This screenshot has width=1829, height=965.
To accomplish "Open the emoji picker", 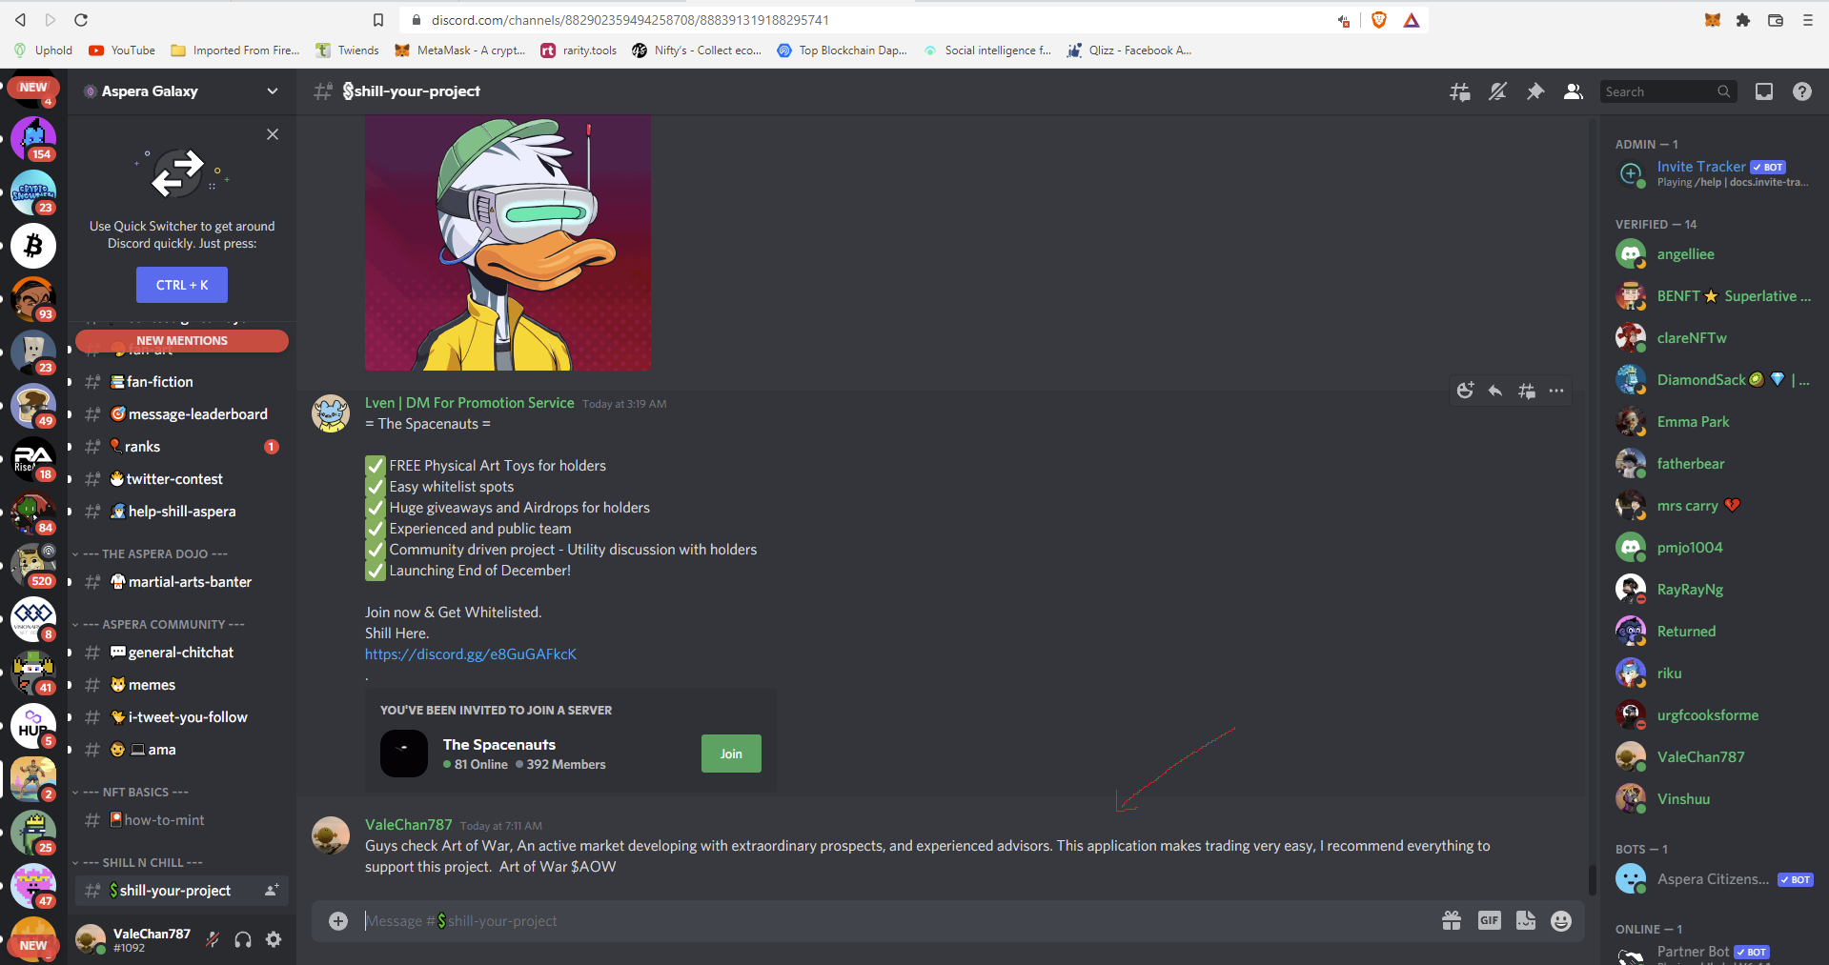I will 1561,920.
